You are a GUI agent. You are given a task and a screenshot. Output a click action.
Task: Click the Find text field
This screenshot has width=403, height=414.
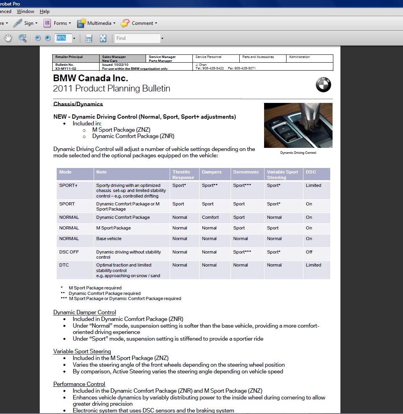tap(137, 38)
